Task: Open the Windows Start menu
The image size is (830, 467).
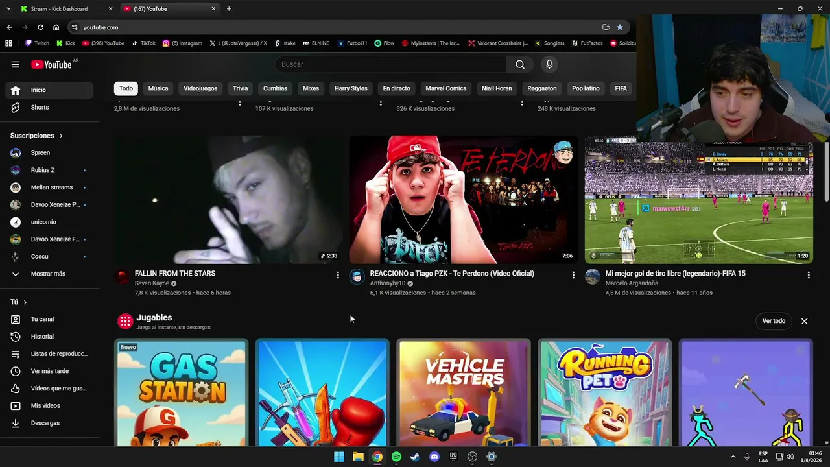Action: coord(339,457)
